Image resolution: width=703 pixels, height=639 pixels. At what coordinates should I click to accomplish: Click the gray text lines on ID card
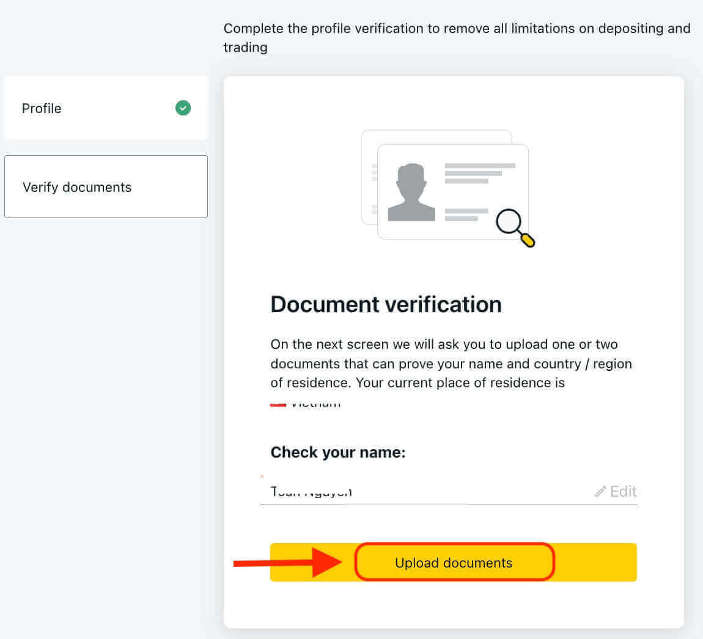click(x=480, y=173)
